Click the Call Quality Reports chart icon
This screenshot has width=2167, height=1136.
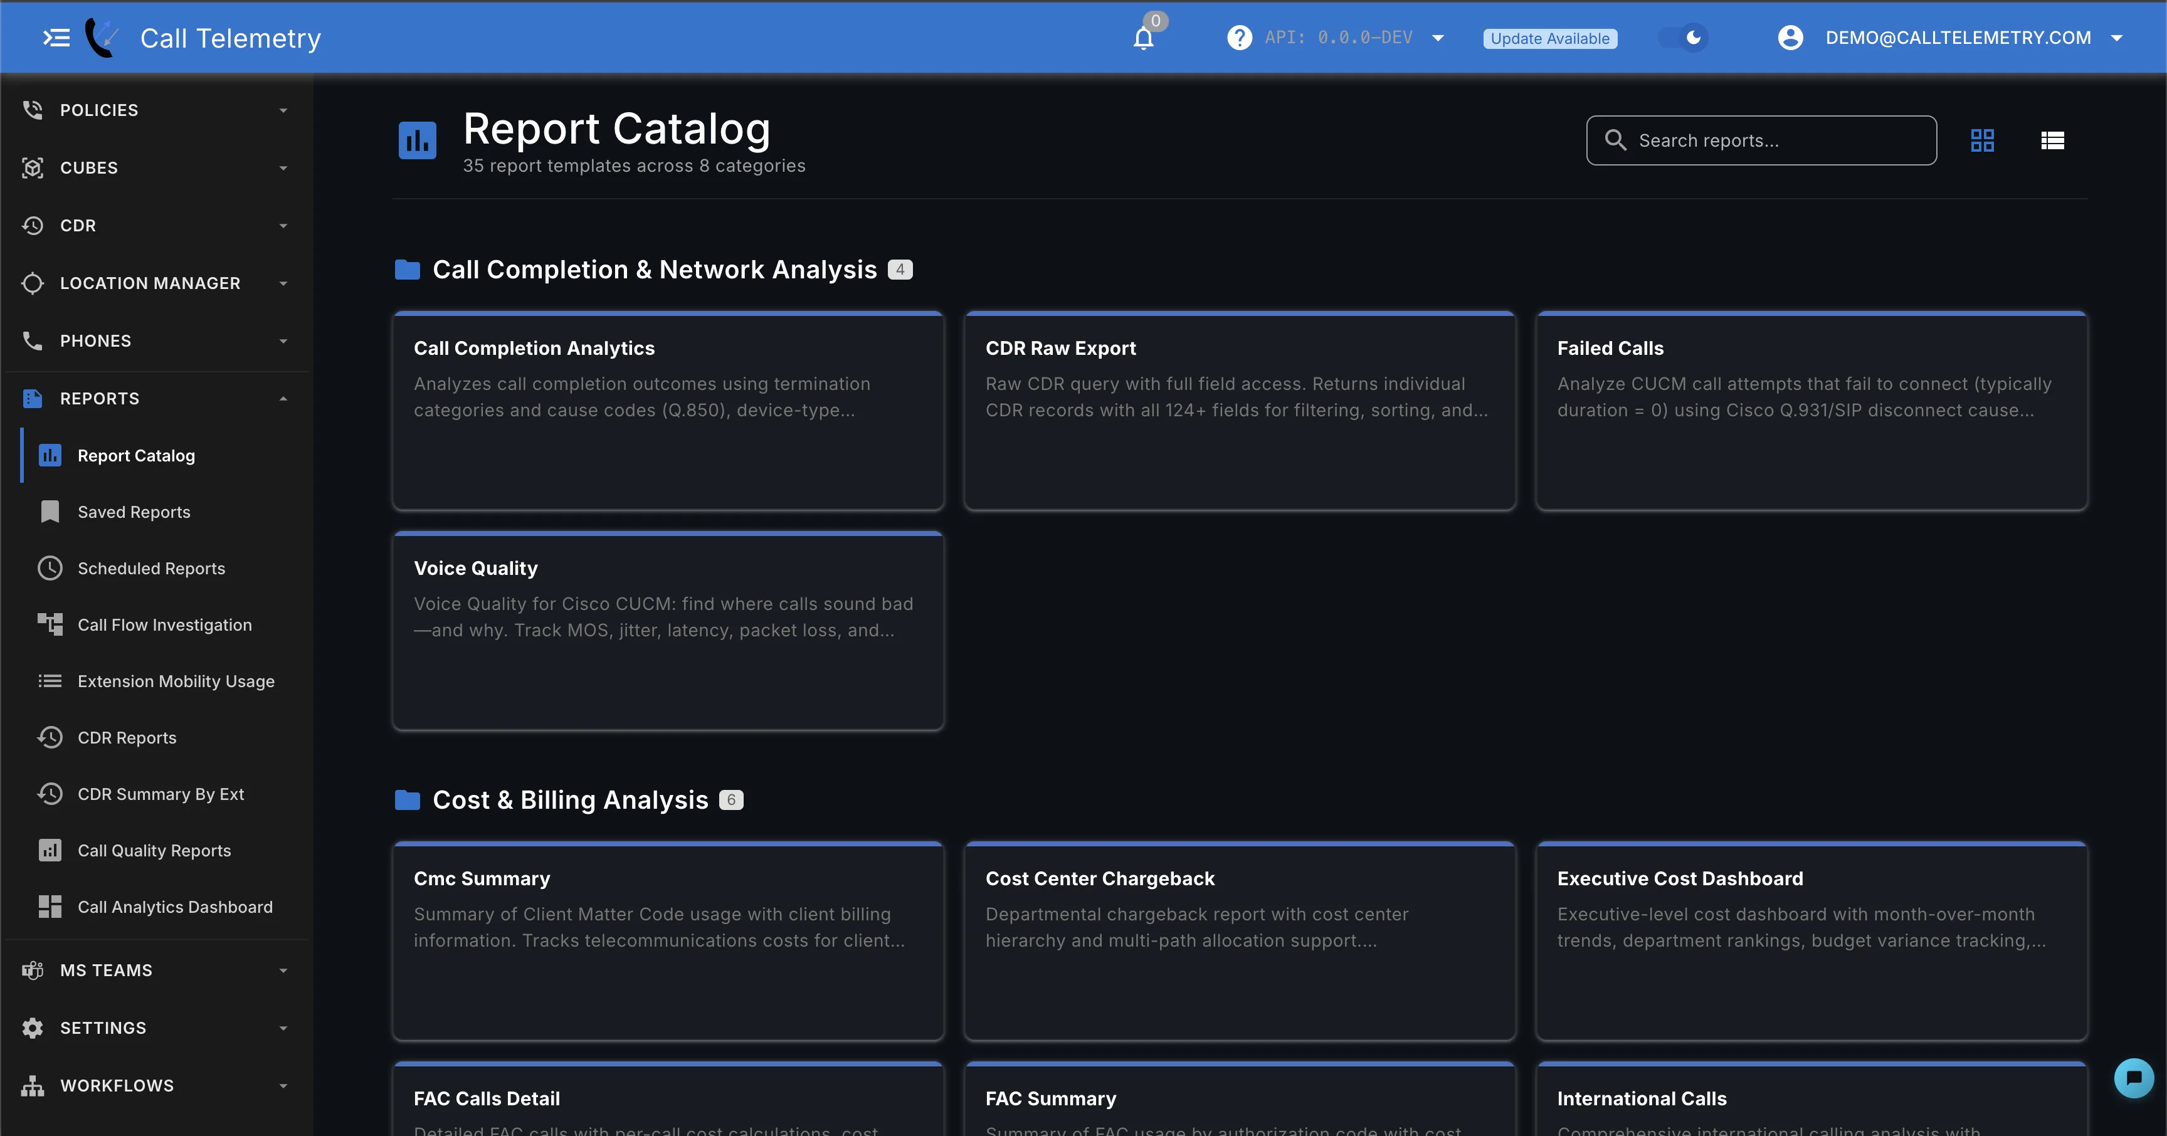click(x=50, y=850)
